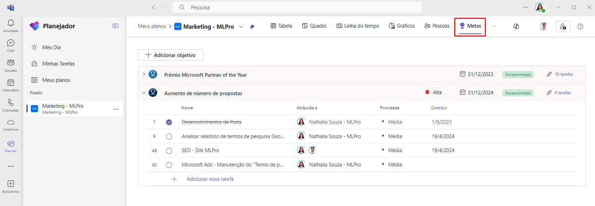
Task: Switch to the Pessoas view
Action: click(437, 26)
